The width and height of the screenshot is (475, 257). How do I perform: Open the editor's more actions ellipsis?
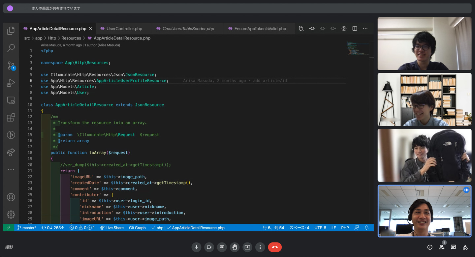(x=365, y=29)
